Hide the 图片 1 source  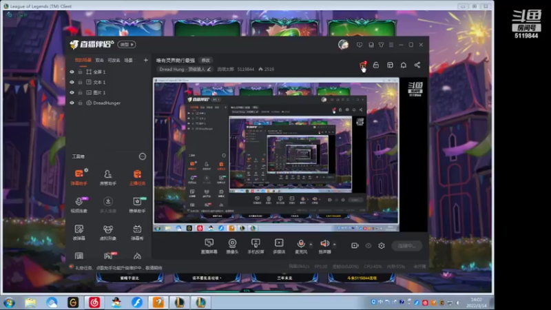click(72, 92)
